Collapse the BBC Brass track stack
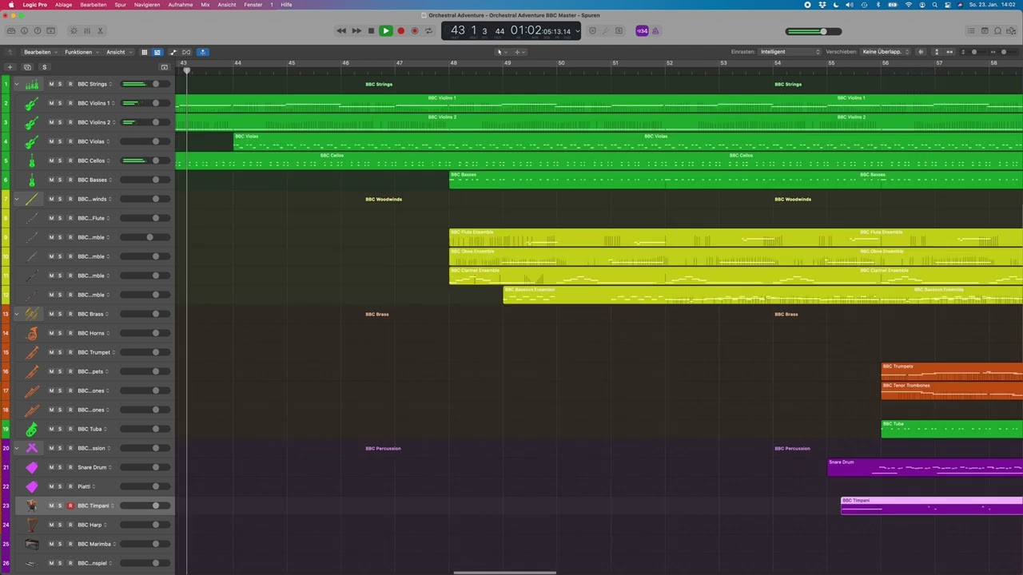 [16, 314]
